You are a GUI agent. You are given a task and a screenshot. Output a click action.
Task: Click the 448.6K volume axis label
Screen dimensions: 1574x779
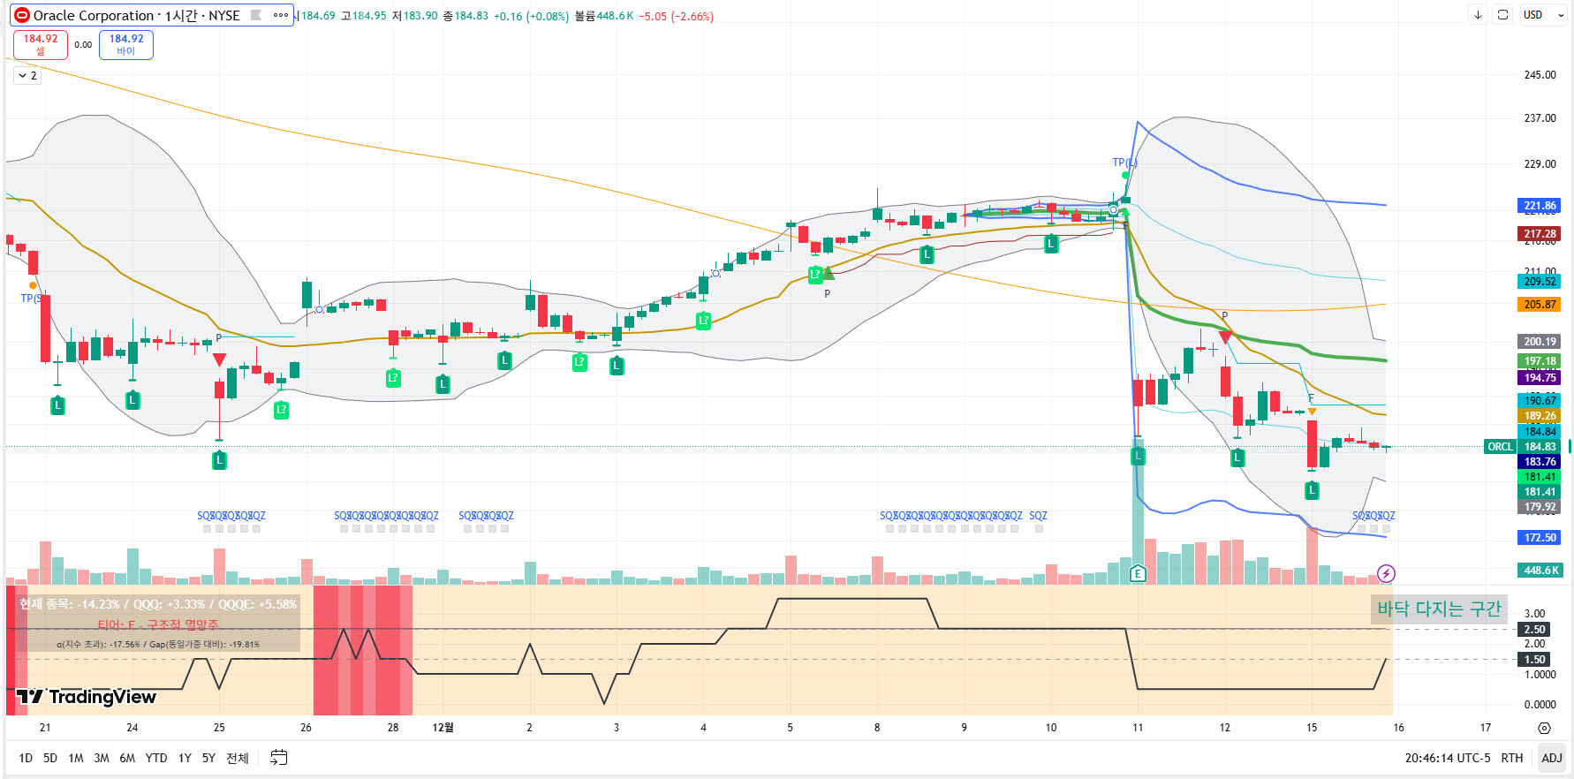pos(1540,571)
